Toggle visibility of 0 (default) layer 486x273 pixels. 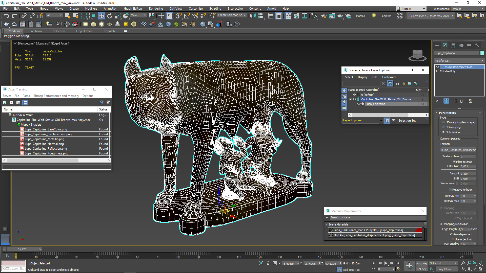[x=354, y=95]
